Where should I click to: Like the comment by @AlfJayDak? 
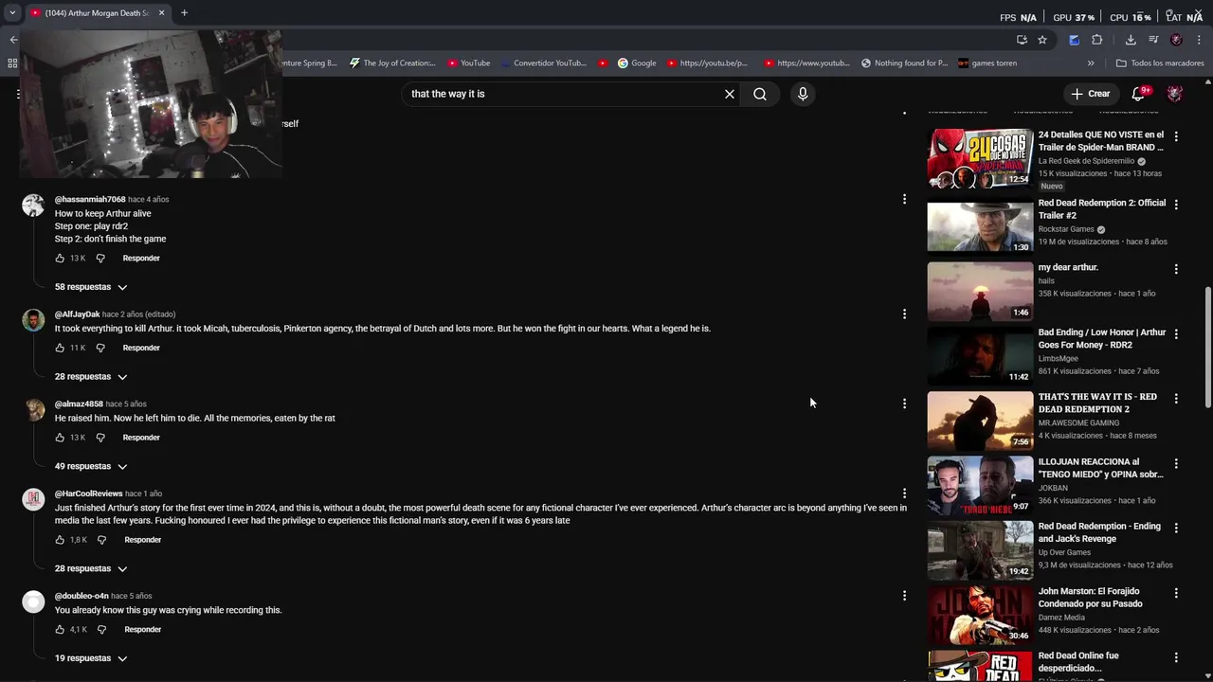click(x=60, y=348)
